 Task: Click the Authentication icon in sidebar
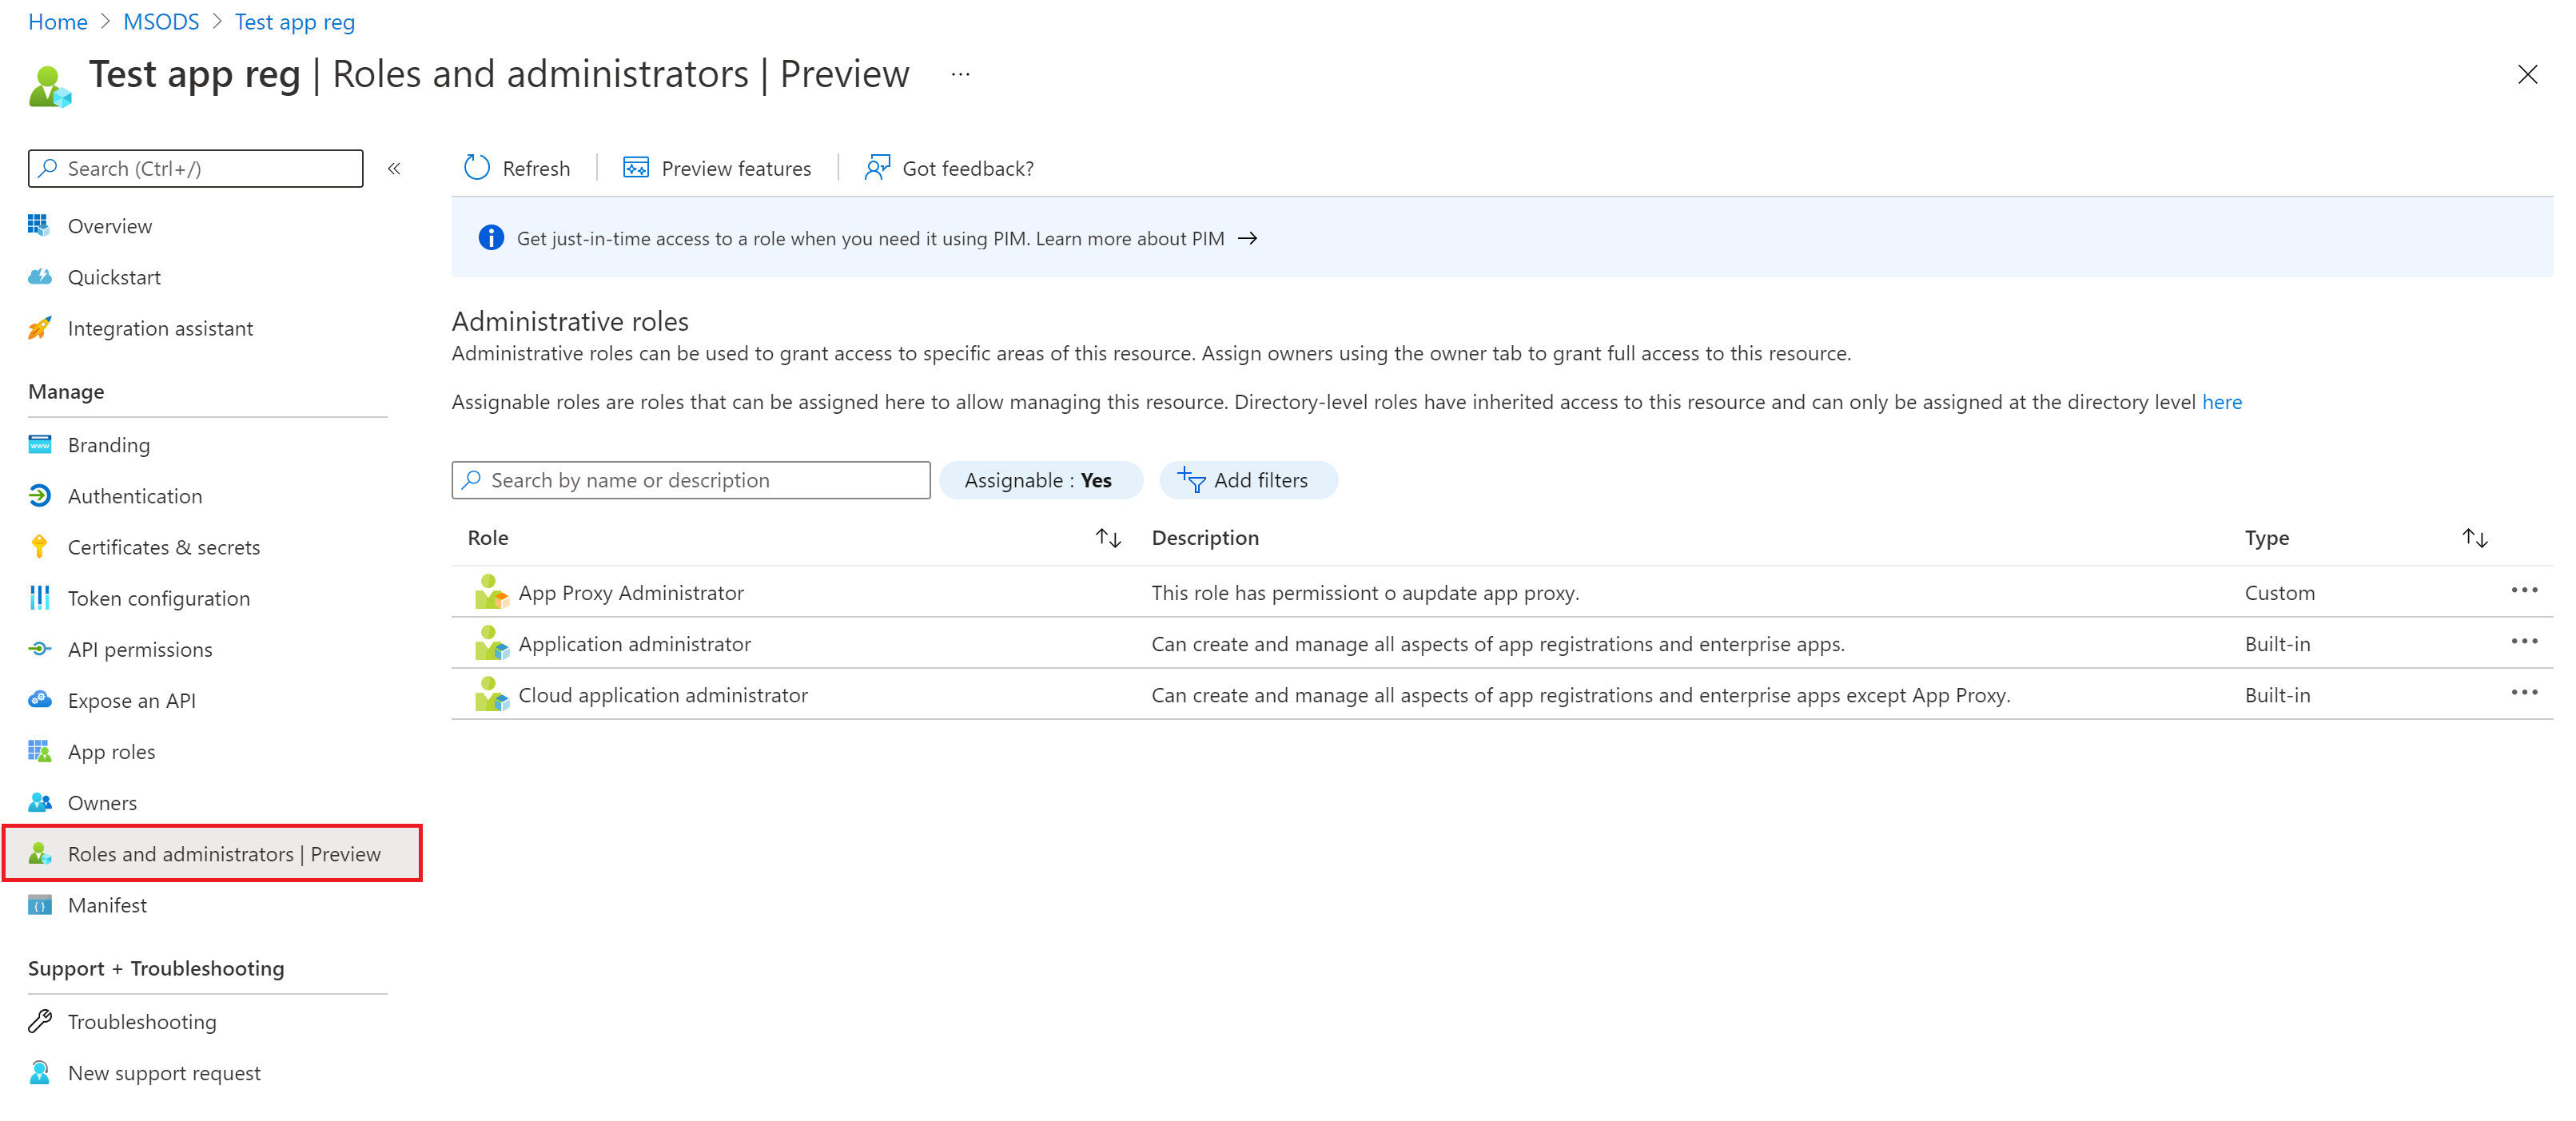tap(39, 494)
